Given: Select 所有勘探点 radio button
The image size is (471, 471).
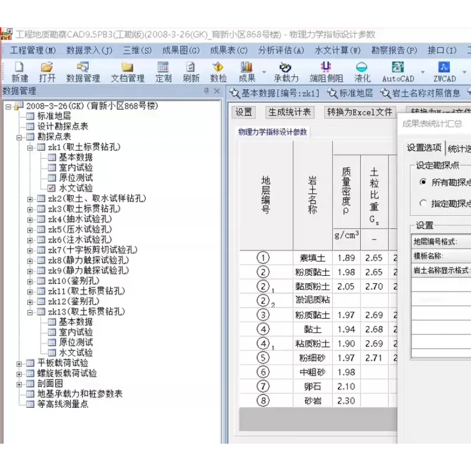Looking at the screenshot, I should (423, 182).
